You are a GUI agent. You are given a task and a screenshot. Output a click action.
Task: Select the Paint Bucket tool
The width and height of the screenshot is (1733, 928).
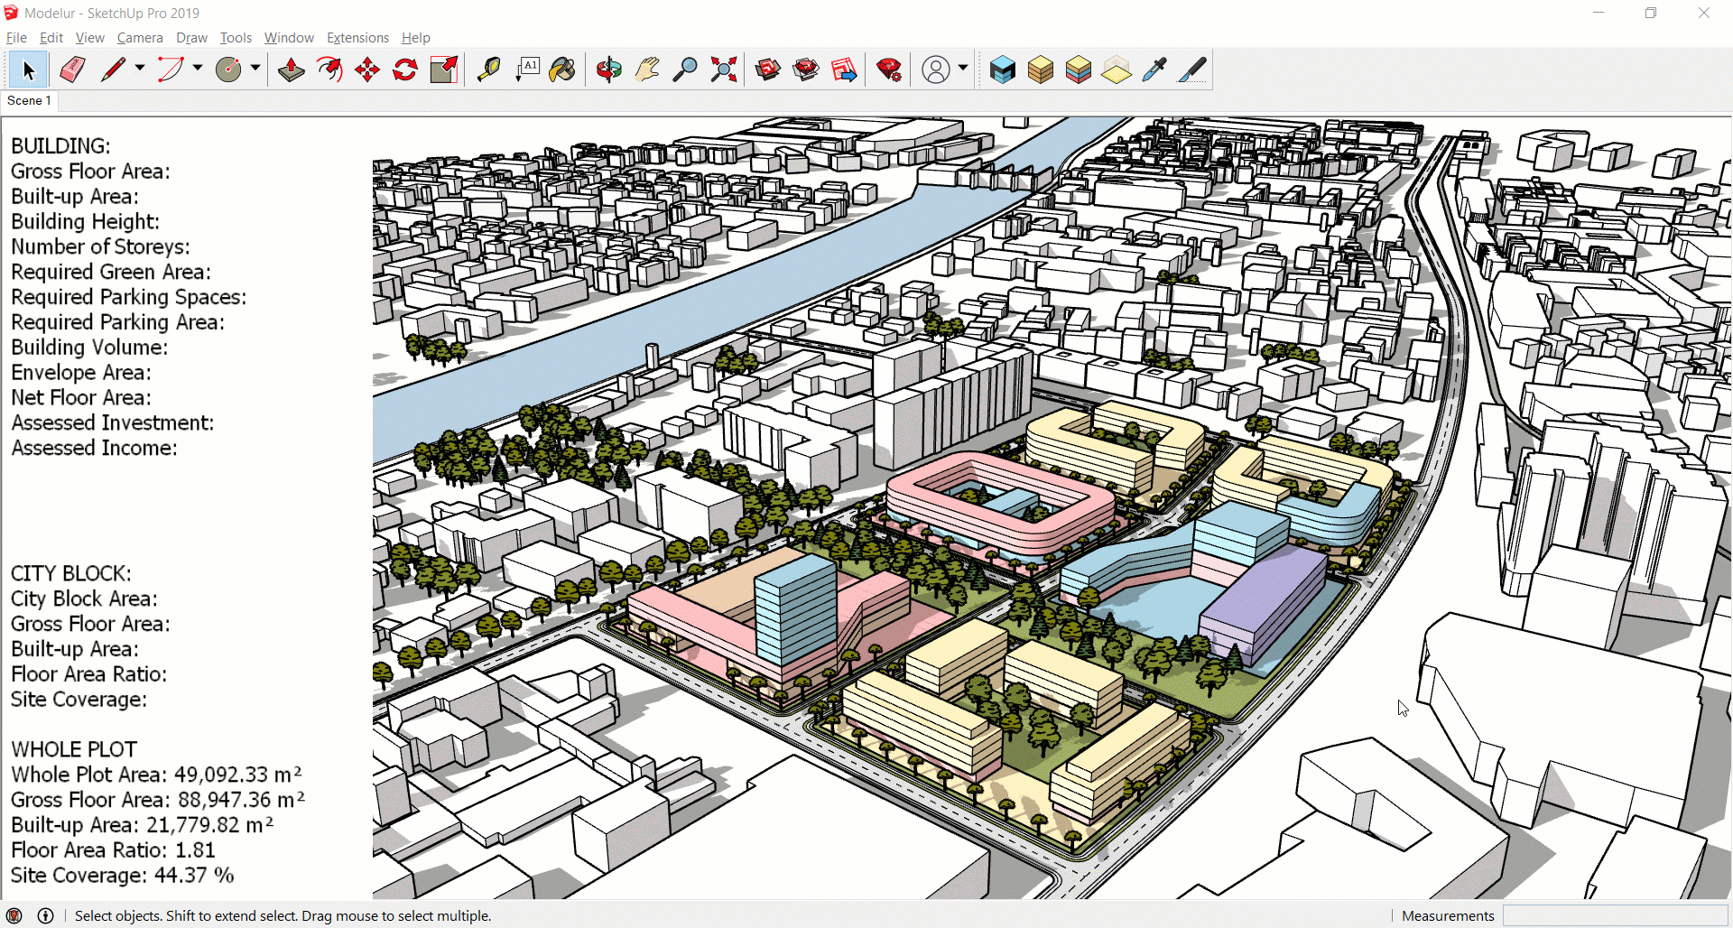562,70
